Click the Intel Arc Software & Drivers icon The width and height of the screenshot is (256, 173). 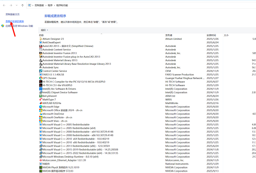41,89
